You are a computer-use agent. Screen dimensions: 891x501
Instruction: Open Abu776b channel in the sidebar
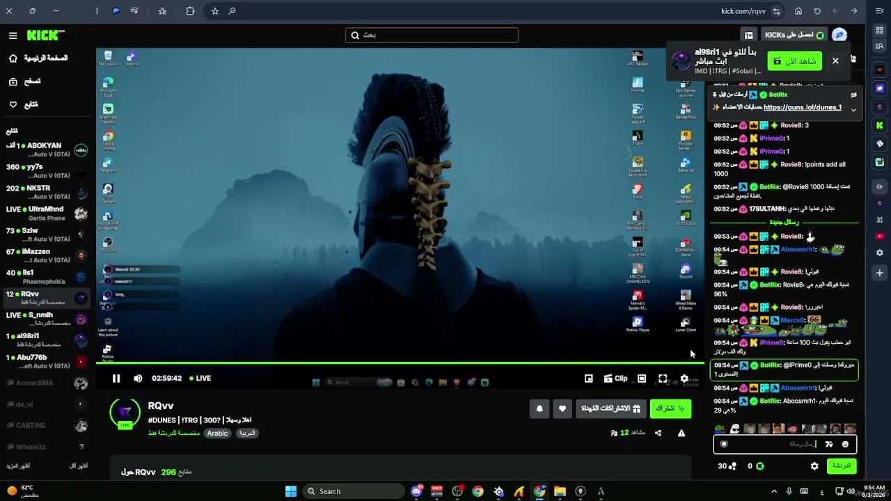coord(47,362)
